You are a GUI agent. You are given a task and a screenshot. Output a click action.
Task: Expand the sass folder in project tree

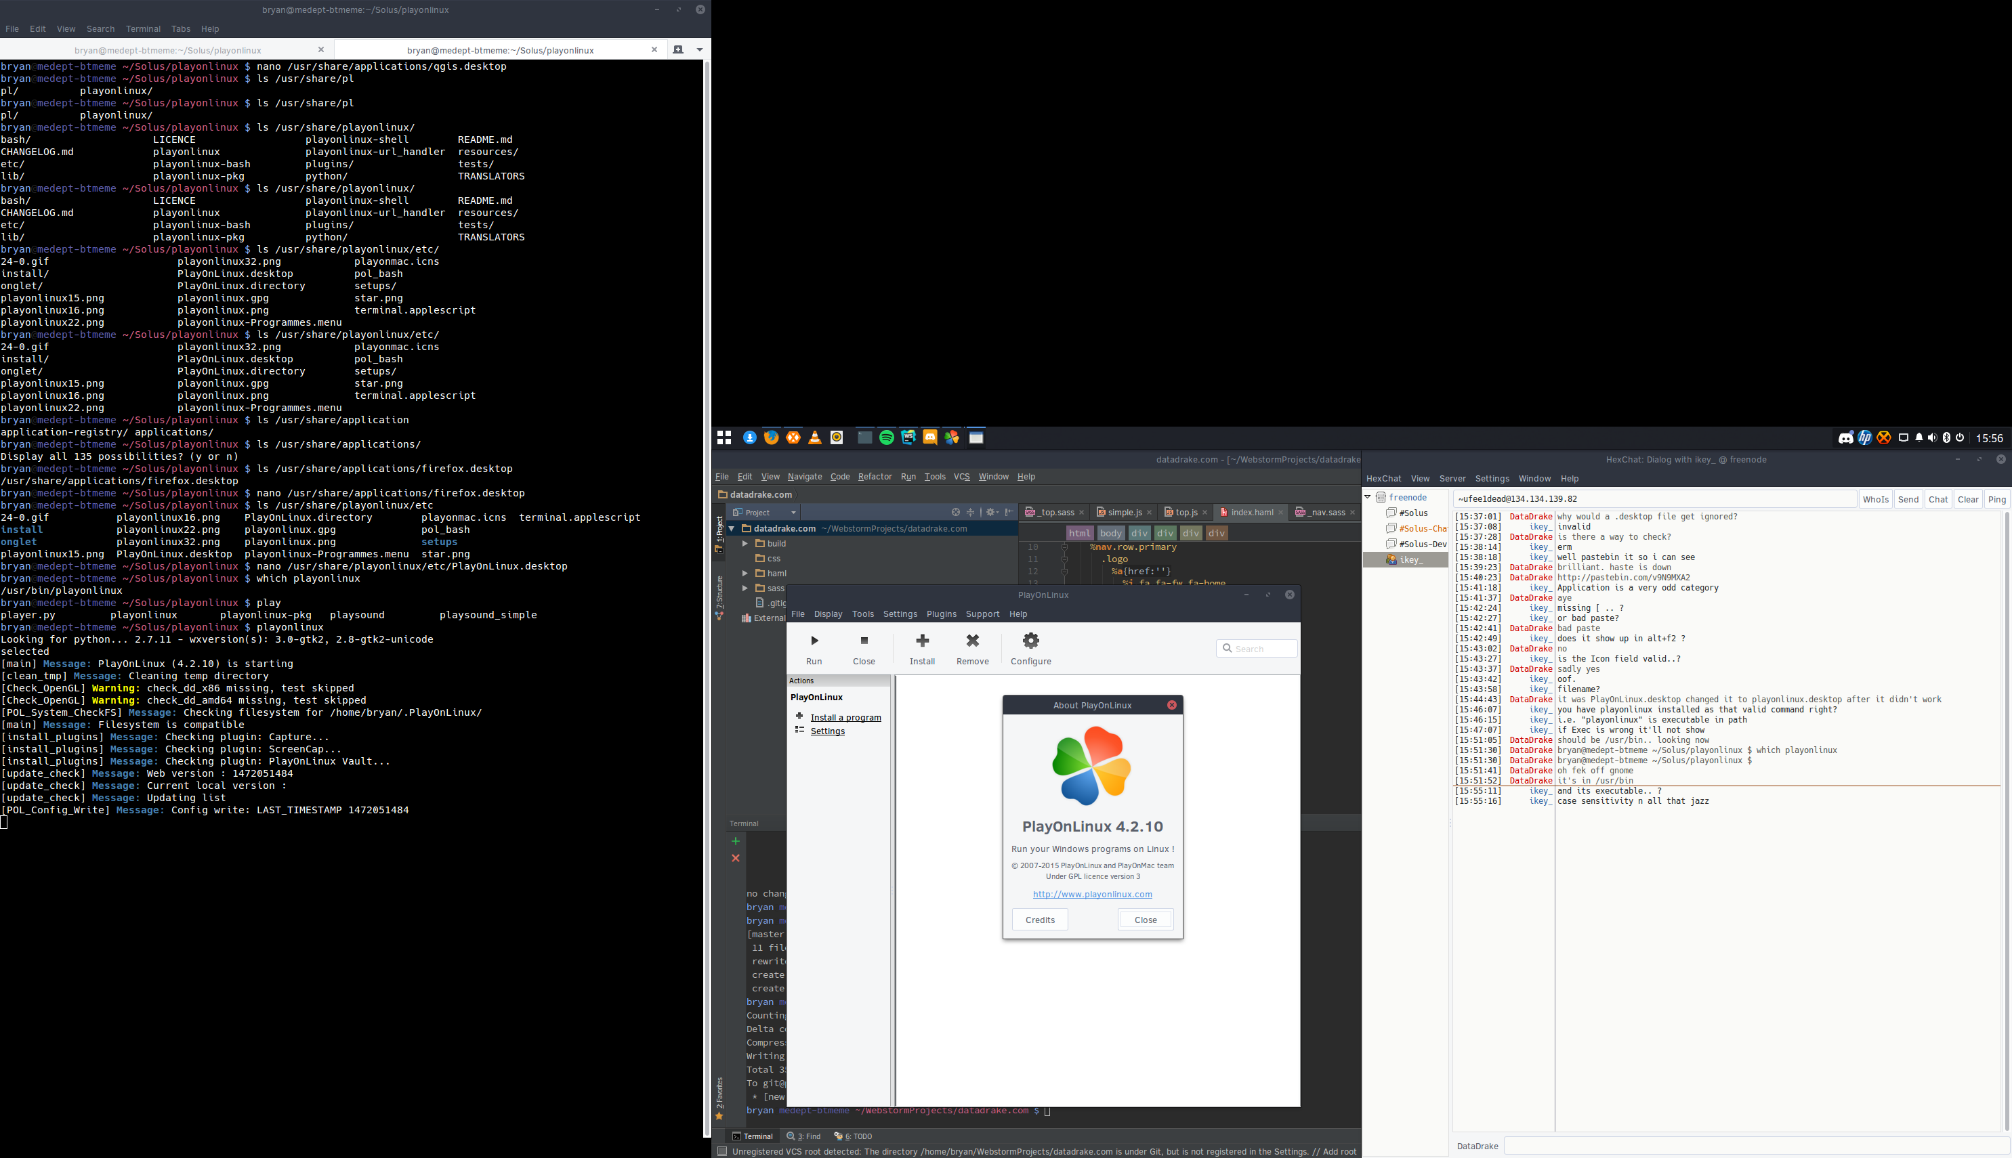(745, 588)
